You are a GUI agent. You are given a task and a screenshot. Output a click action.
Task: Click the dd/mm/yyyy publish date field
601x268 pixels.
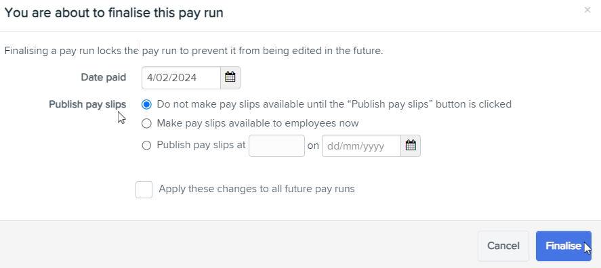pyautogui.click(x=361, y=146)
